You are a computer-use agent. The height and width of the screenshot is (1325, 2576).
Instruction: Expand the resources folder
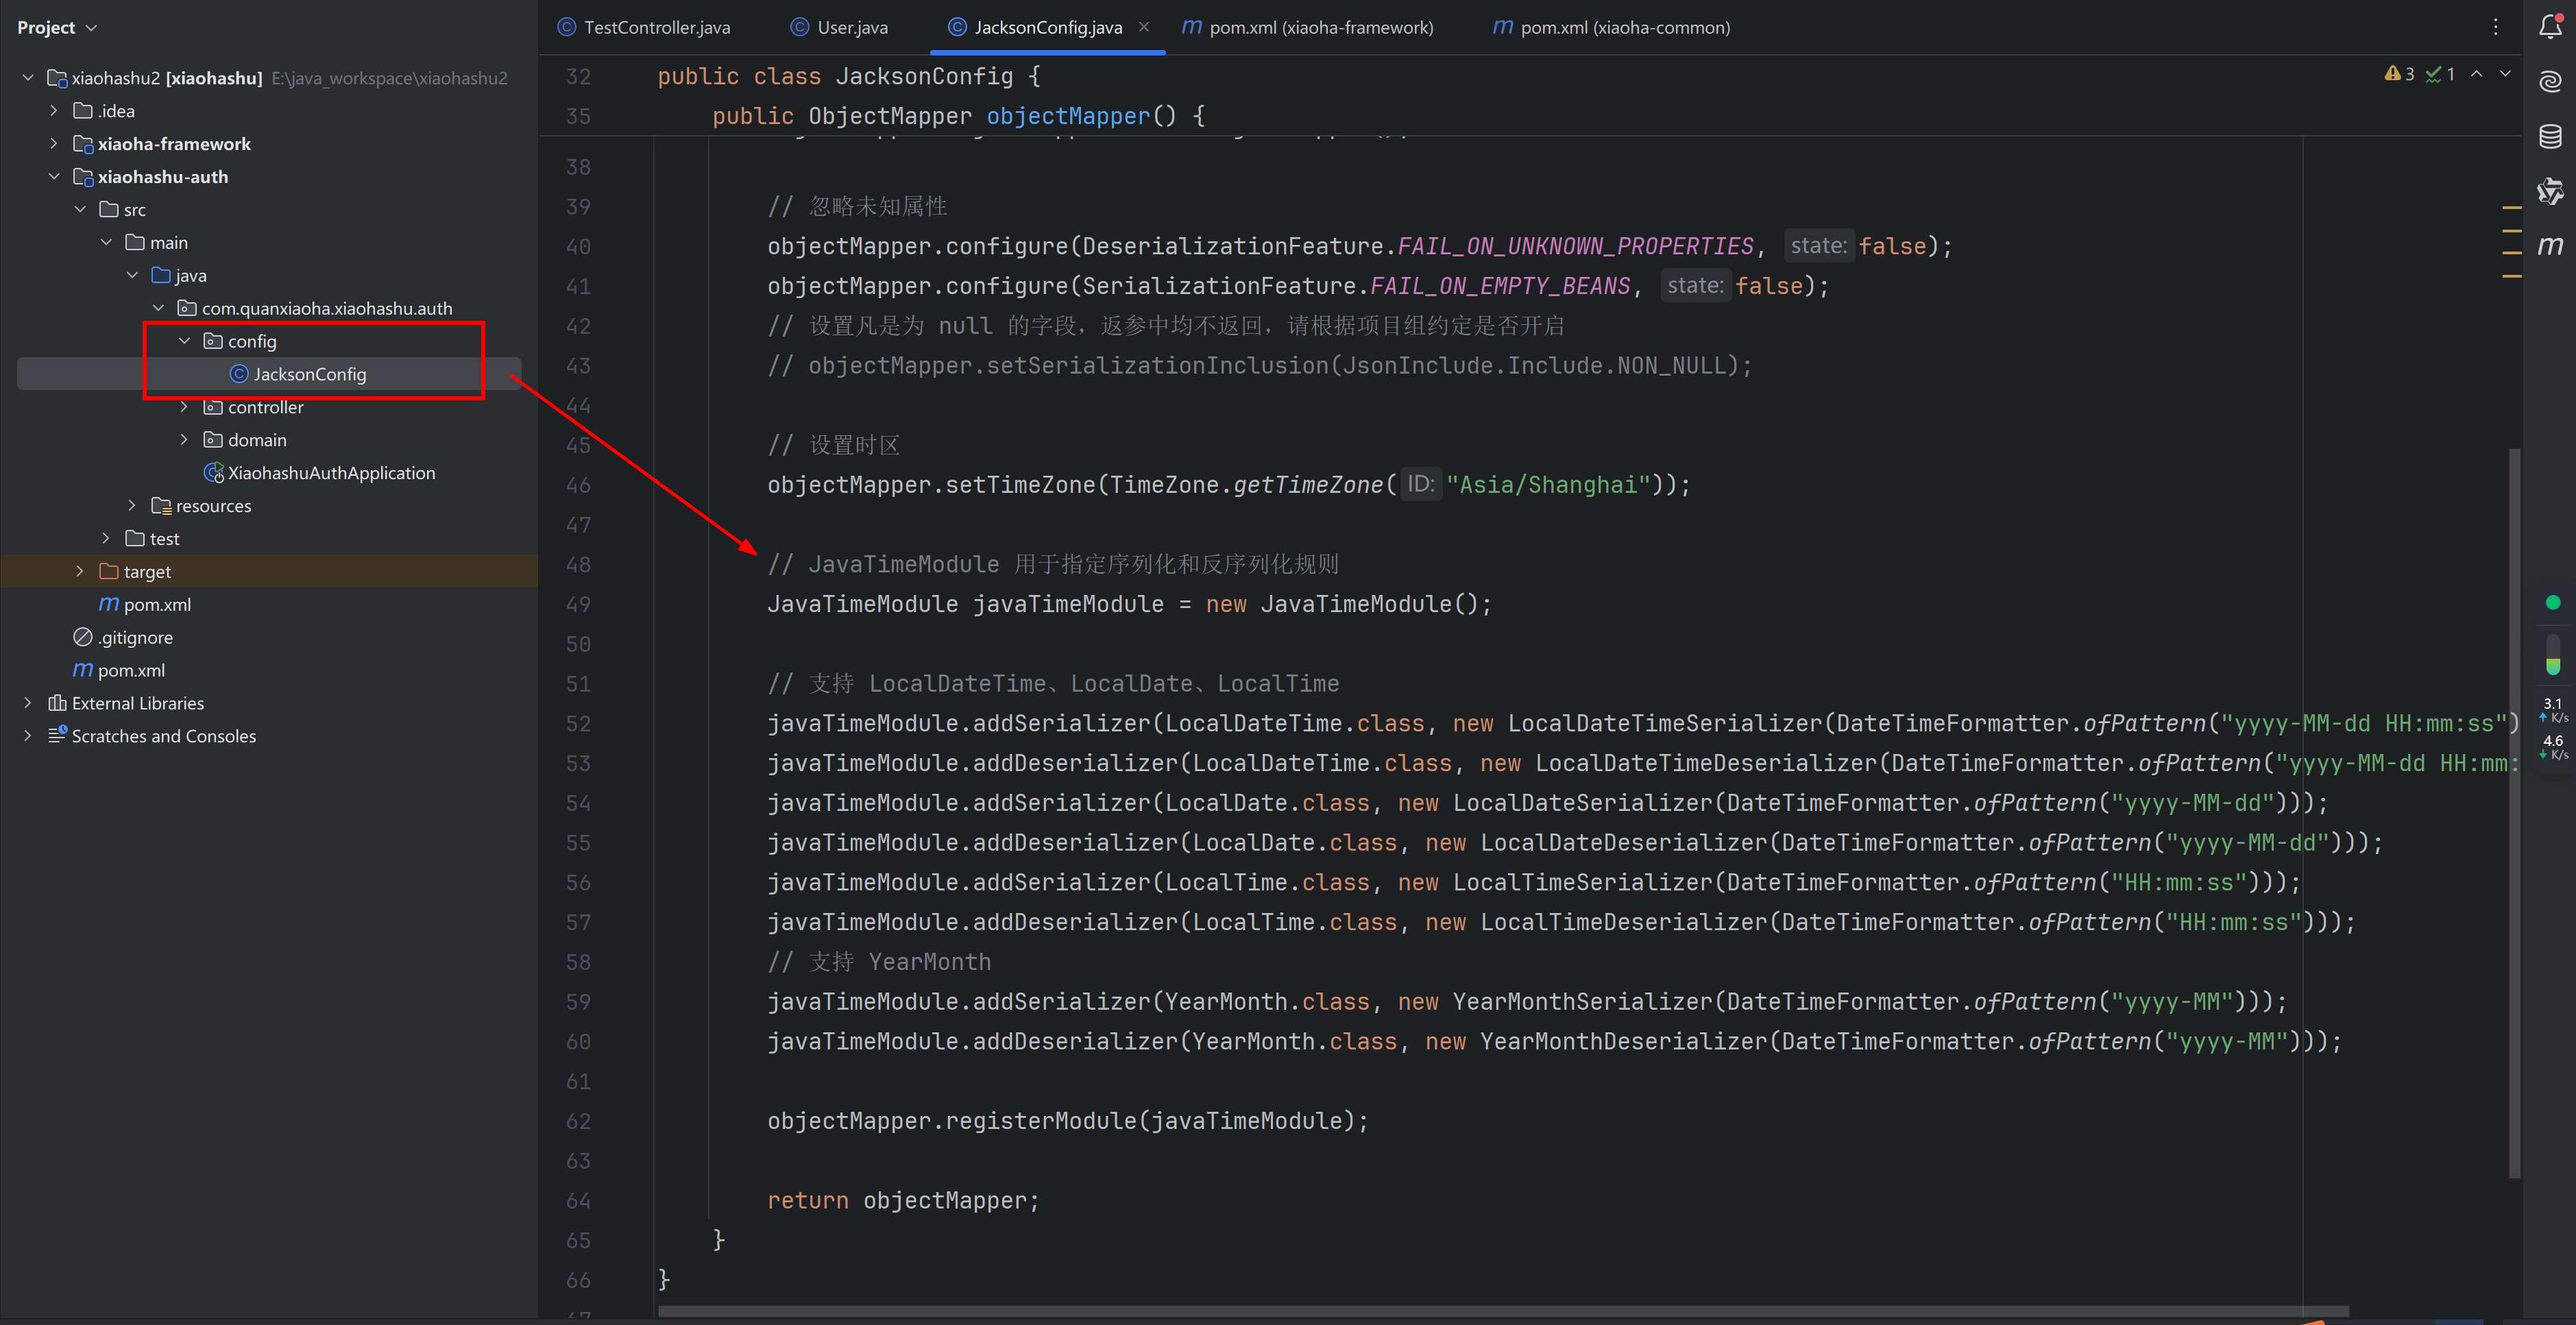pos(132,505)
